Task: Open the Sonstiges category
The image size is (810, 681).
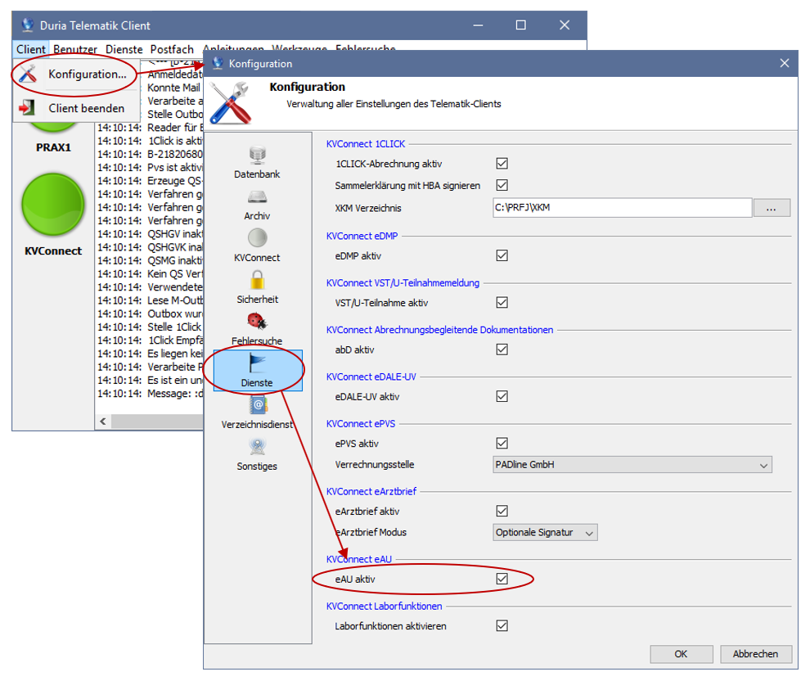Action: (257, 454)
